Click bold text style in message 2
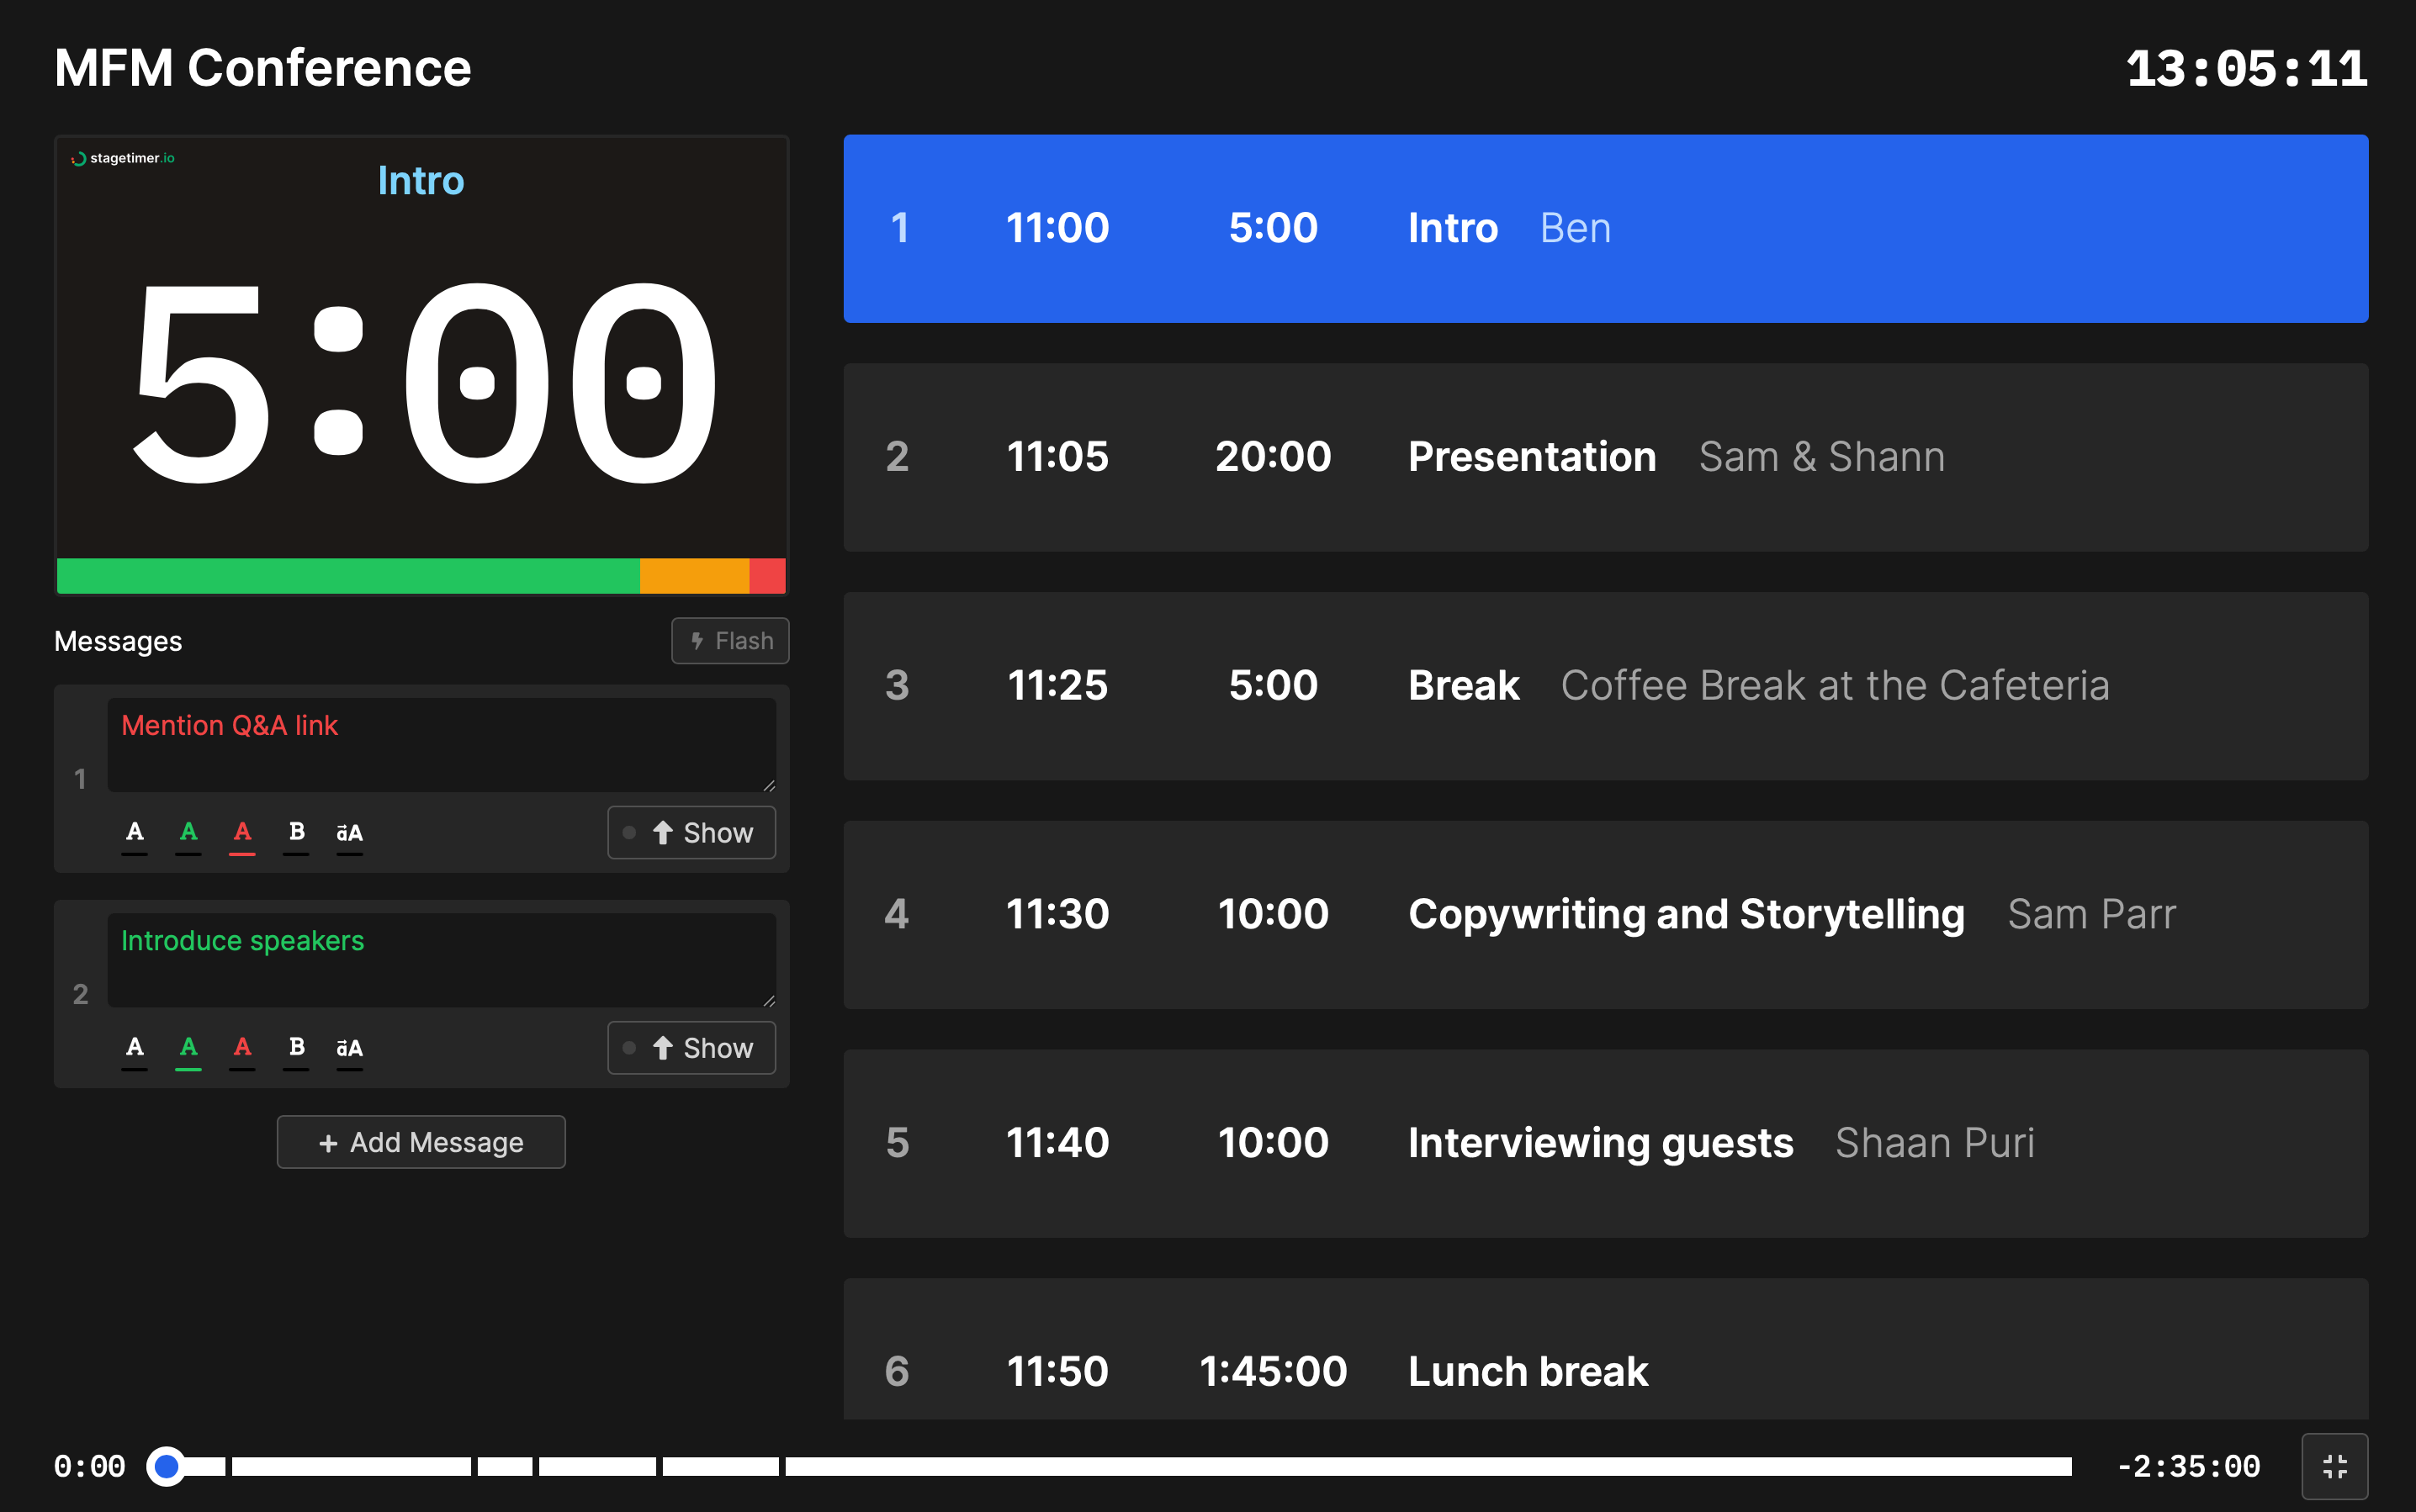 (x=294, y=1047)
